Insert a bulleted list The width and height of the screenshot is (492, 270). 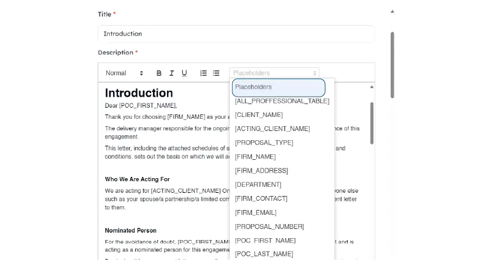click(x=216, y=73)
